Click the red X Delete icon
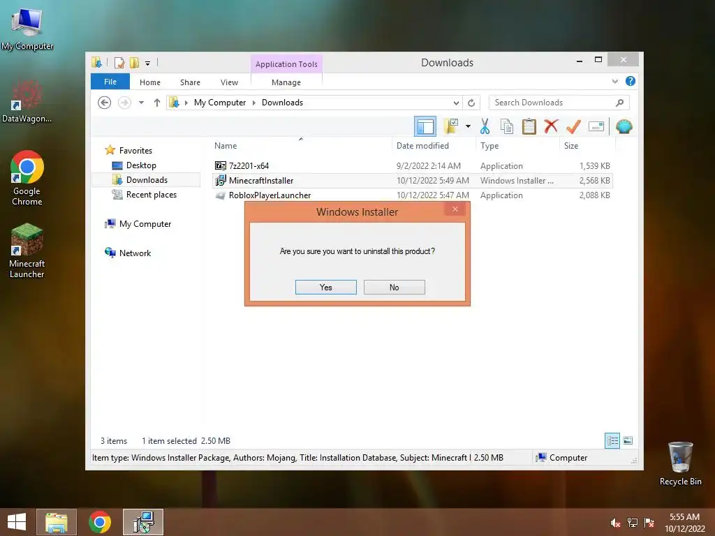The image size is (715, 536). (551, 126)
